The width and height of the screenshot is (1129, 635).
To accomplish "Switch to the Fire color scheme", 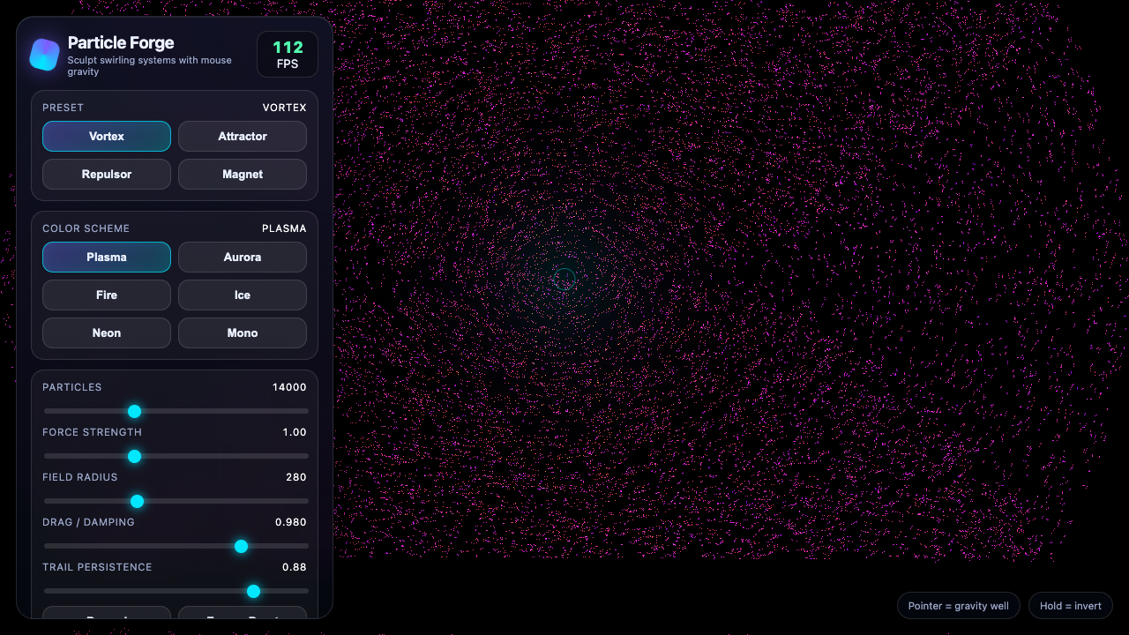I will tap(107, 295).
